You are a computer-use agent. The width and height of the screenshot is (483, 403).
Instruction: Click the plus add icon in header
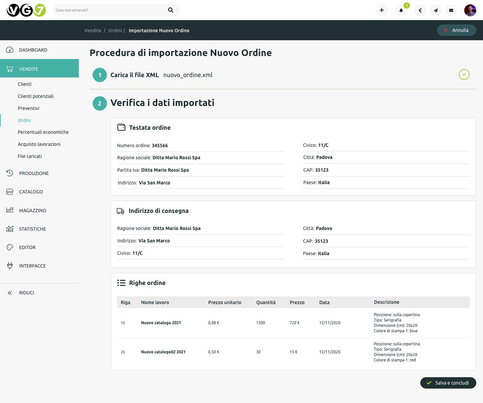(381, 10)
